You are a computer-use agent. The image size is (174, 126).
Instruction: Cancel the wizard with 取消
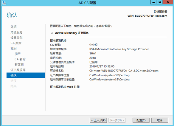[160, 120]
